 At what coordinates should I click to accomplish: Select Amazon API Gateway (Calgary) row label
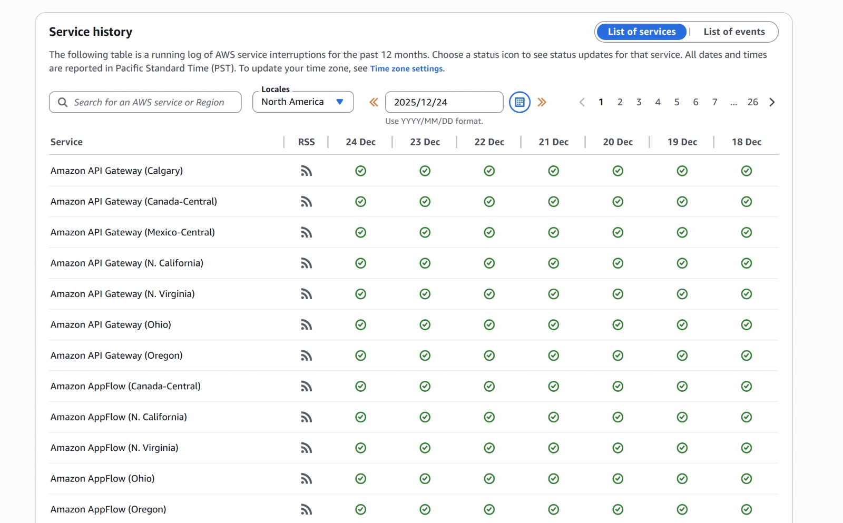[x=116, y=171]
